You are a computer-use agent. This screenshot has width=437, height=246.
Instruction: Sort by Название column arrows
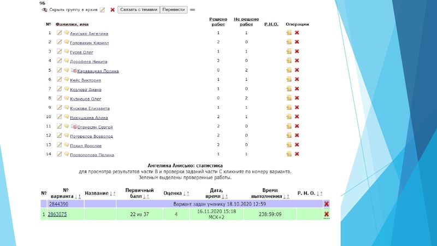pos(112,193)
